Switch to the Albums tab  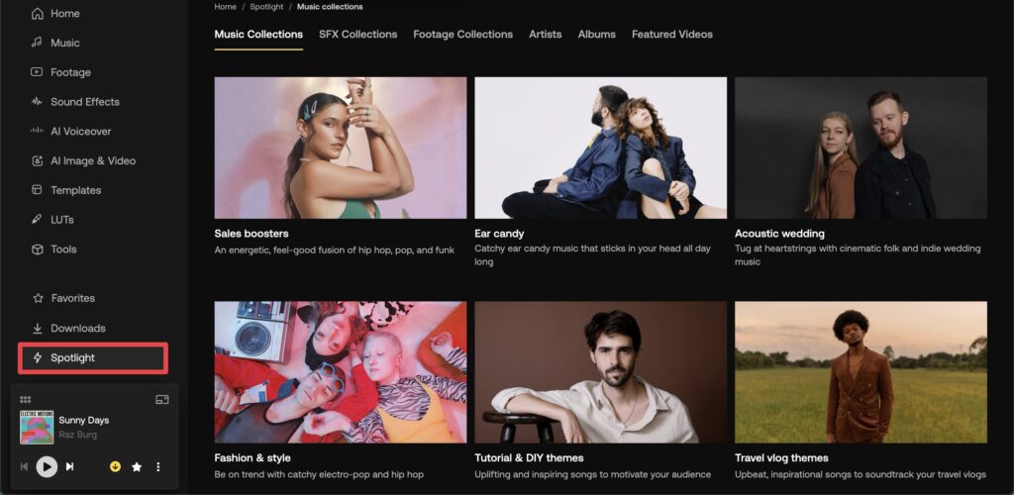coord(597,35)
